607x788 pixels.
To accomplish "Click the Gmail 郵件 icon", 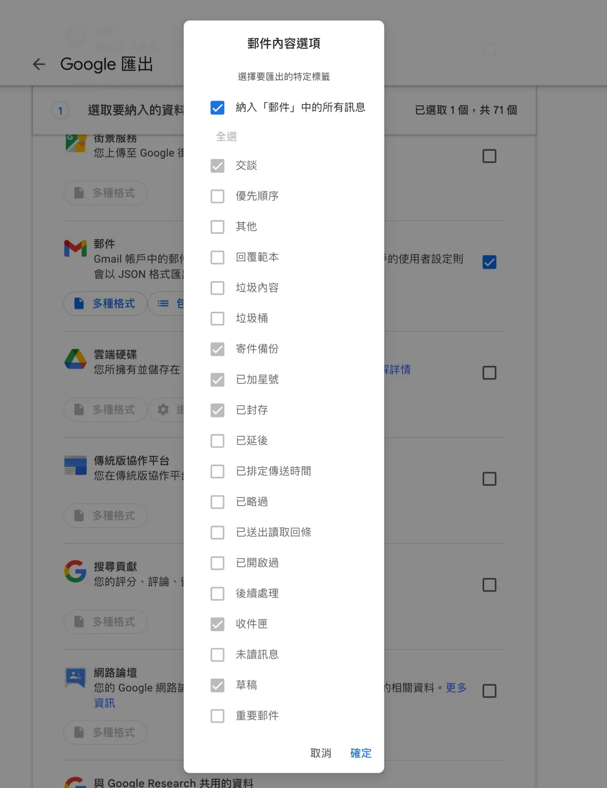I will coord(75,248).
